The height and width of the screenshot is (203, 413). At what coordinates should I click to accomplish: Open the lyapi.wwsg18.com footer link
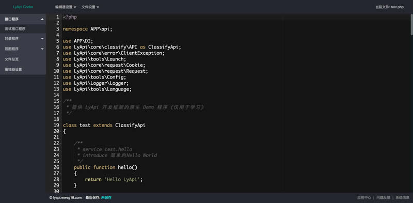point(66,197)
